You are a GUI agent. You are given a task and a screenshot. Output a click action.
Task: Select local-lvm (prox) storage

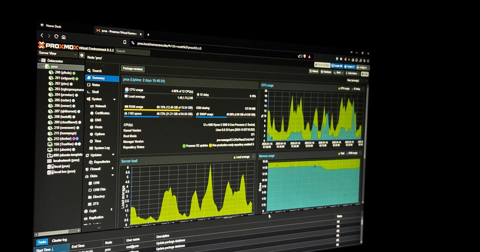point(62,172)
